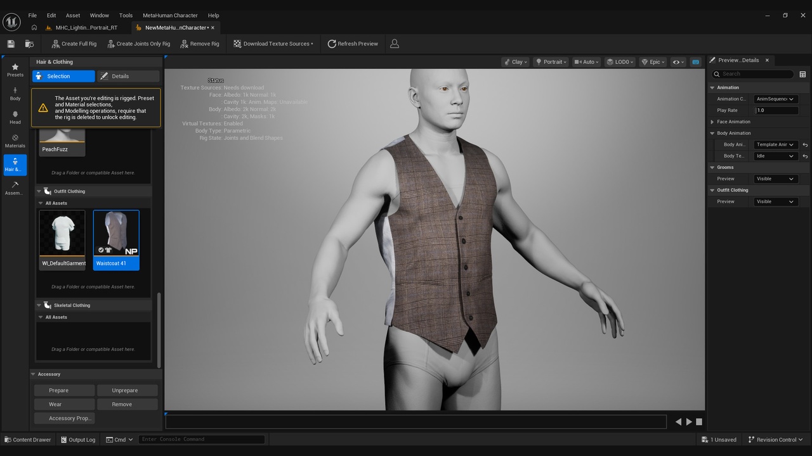Select the WI_DefaultGarment thumbnail
The width and height of the screenshot is (812, 456).
pyautogui.click(x=62, y=240)
